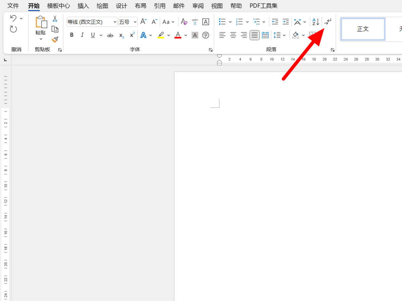402x301 pixels.
Task: Click the Phonetic Guide wén icon
Action: pos(195,22)
